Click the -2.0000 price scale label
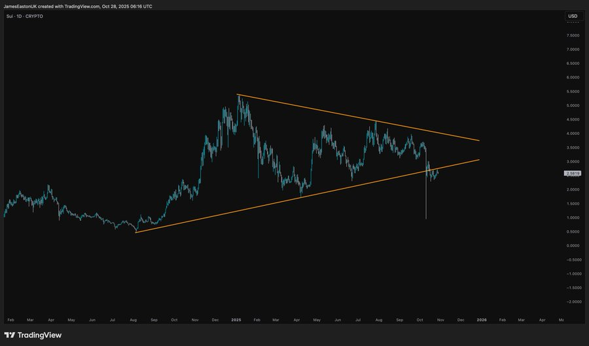The height and width of the screenshot is (346, 589). tap(573, 301)
